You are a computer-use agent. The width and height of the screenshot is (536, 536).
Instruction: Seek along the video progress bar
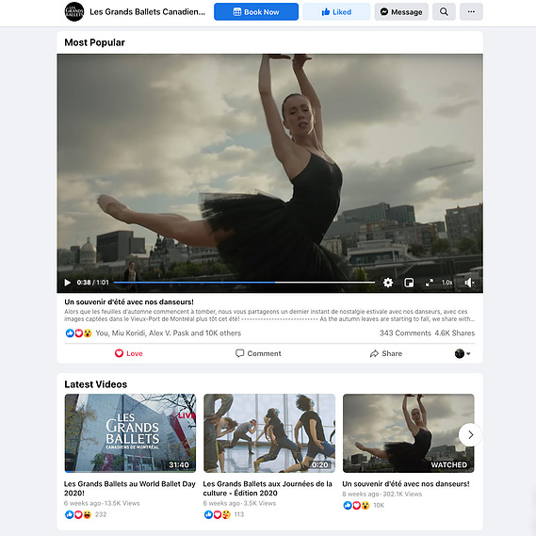(x=244, y=283)
